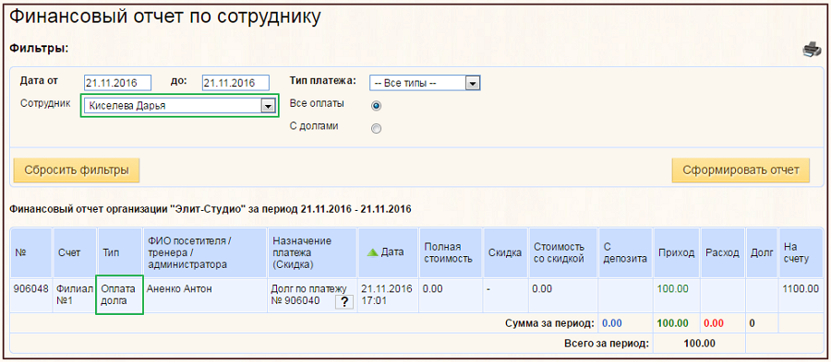This screenshot has width=831, height=362.
Task: Click visitor name Аненко Антон
Action: [178, 289]
